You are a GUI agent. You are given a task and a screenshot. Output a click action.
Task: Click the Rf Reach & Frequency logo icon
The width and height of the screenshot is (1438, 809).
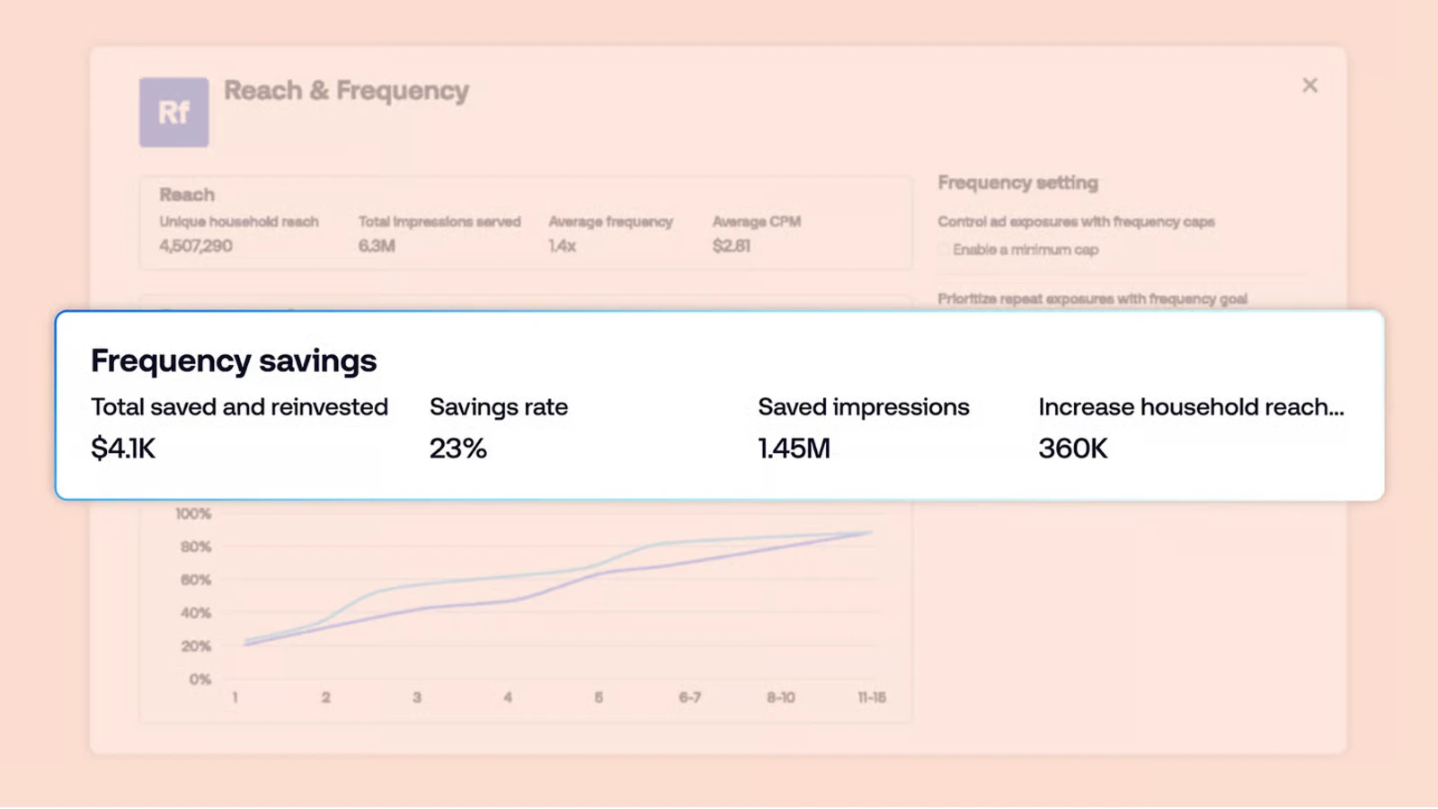point(173,112)
